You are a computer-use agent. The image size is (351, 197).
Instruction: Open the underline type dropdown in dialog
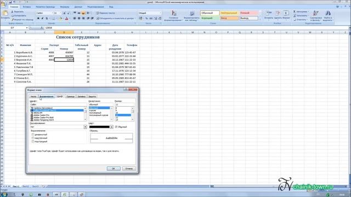(86, 127)
